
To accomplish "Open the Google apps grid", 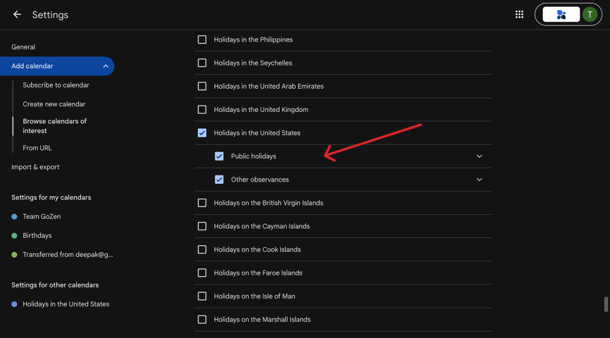I will coord(519,14).
